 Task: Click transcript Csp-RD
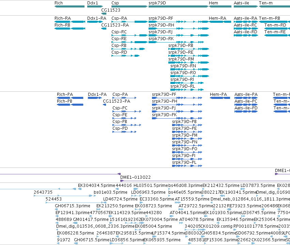click(x=119, y=52)
